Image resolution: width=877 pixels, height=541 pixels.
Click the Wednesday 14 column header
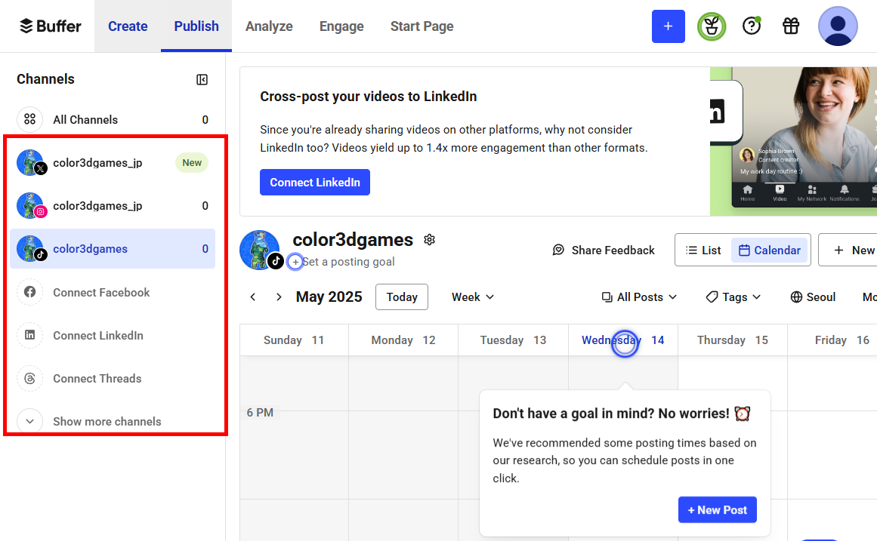click(x=623, y=340)
